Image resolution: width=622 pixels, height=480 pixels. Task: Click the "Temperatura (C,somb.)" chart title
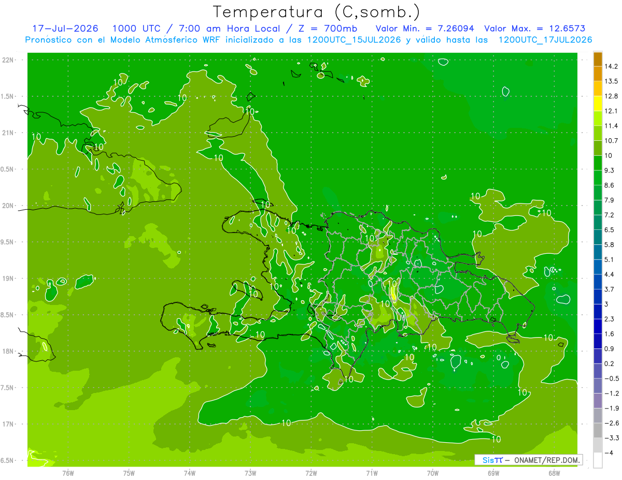tap(317, 12)
